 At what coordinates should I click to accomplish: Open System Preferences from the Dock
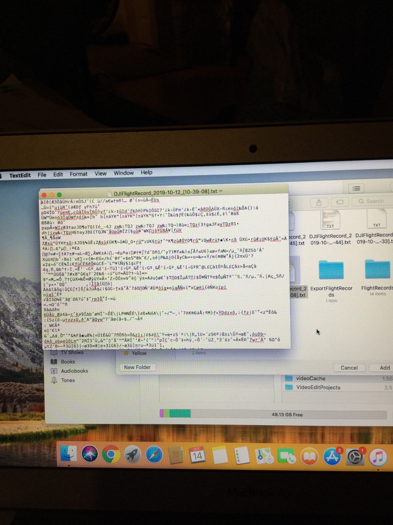click(355, 457)
